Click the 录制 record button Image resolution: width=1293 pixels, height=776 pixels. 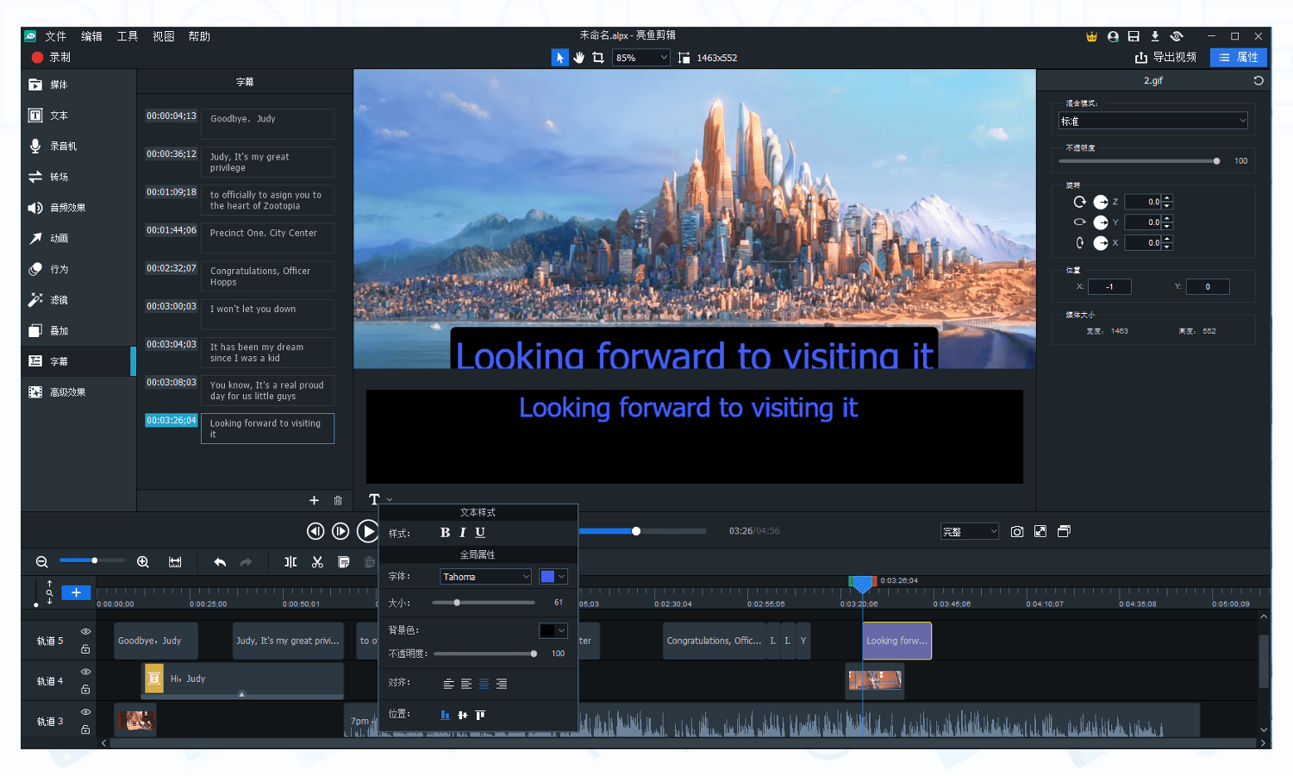point(52,57)
